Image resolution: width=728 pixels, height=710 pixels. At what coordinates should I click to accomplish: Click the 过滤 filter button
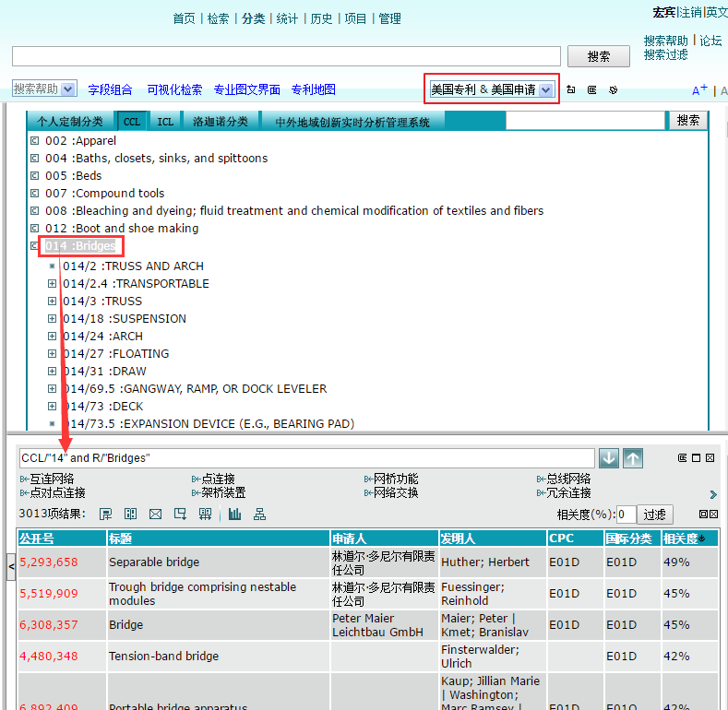point(653,515)
